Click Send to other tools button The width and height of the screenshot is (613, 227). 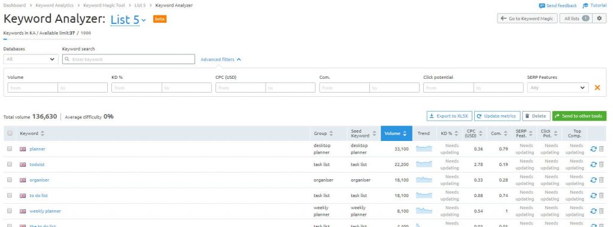tap(579, 116)
